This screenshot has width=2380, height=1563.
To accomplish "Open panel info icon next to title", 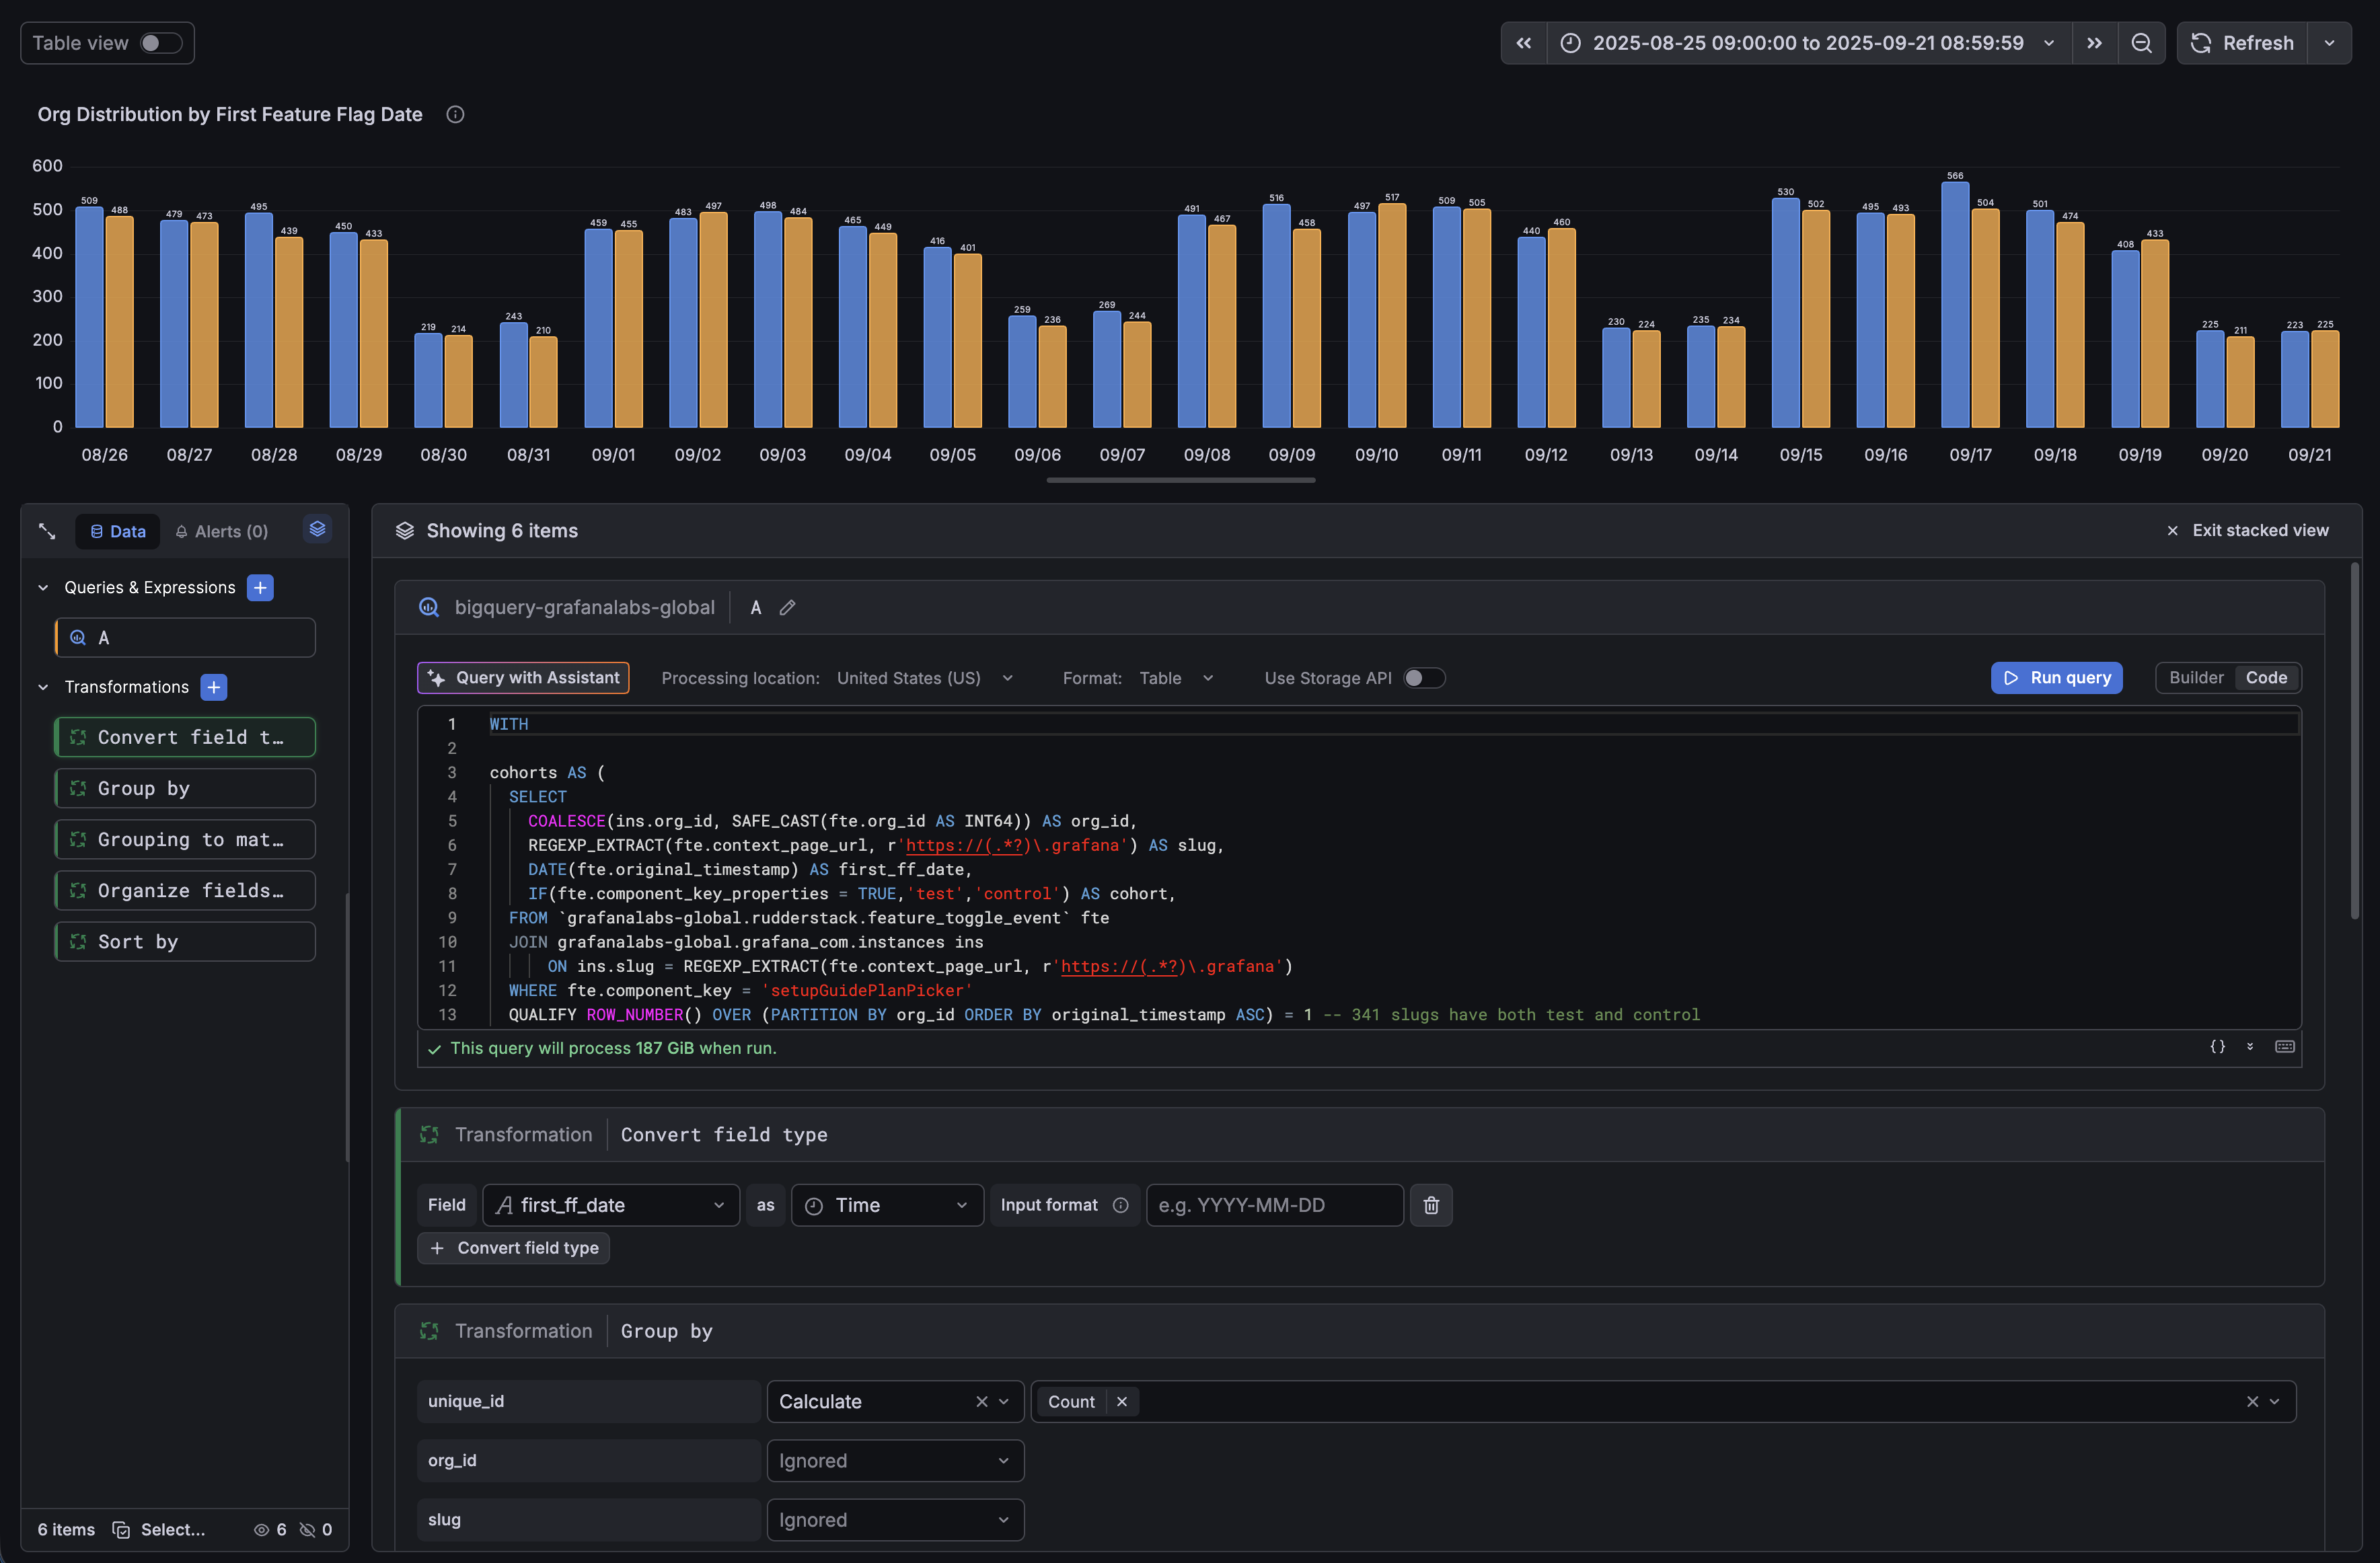I will 455,115.
